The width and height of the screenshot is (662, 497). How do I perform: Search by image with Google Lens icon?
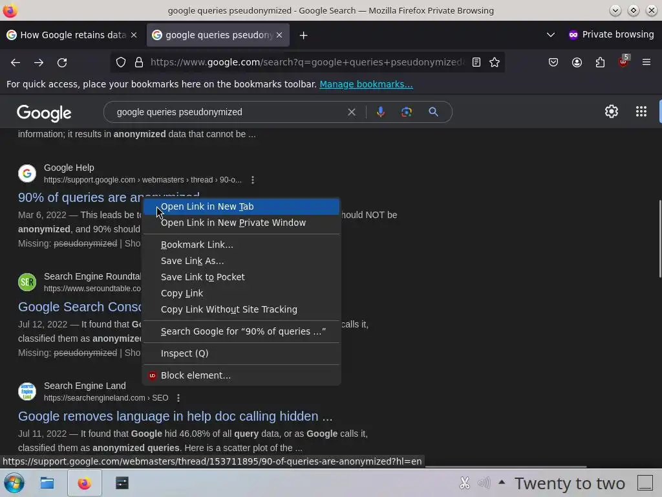(406, 112)
